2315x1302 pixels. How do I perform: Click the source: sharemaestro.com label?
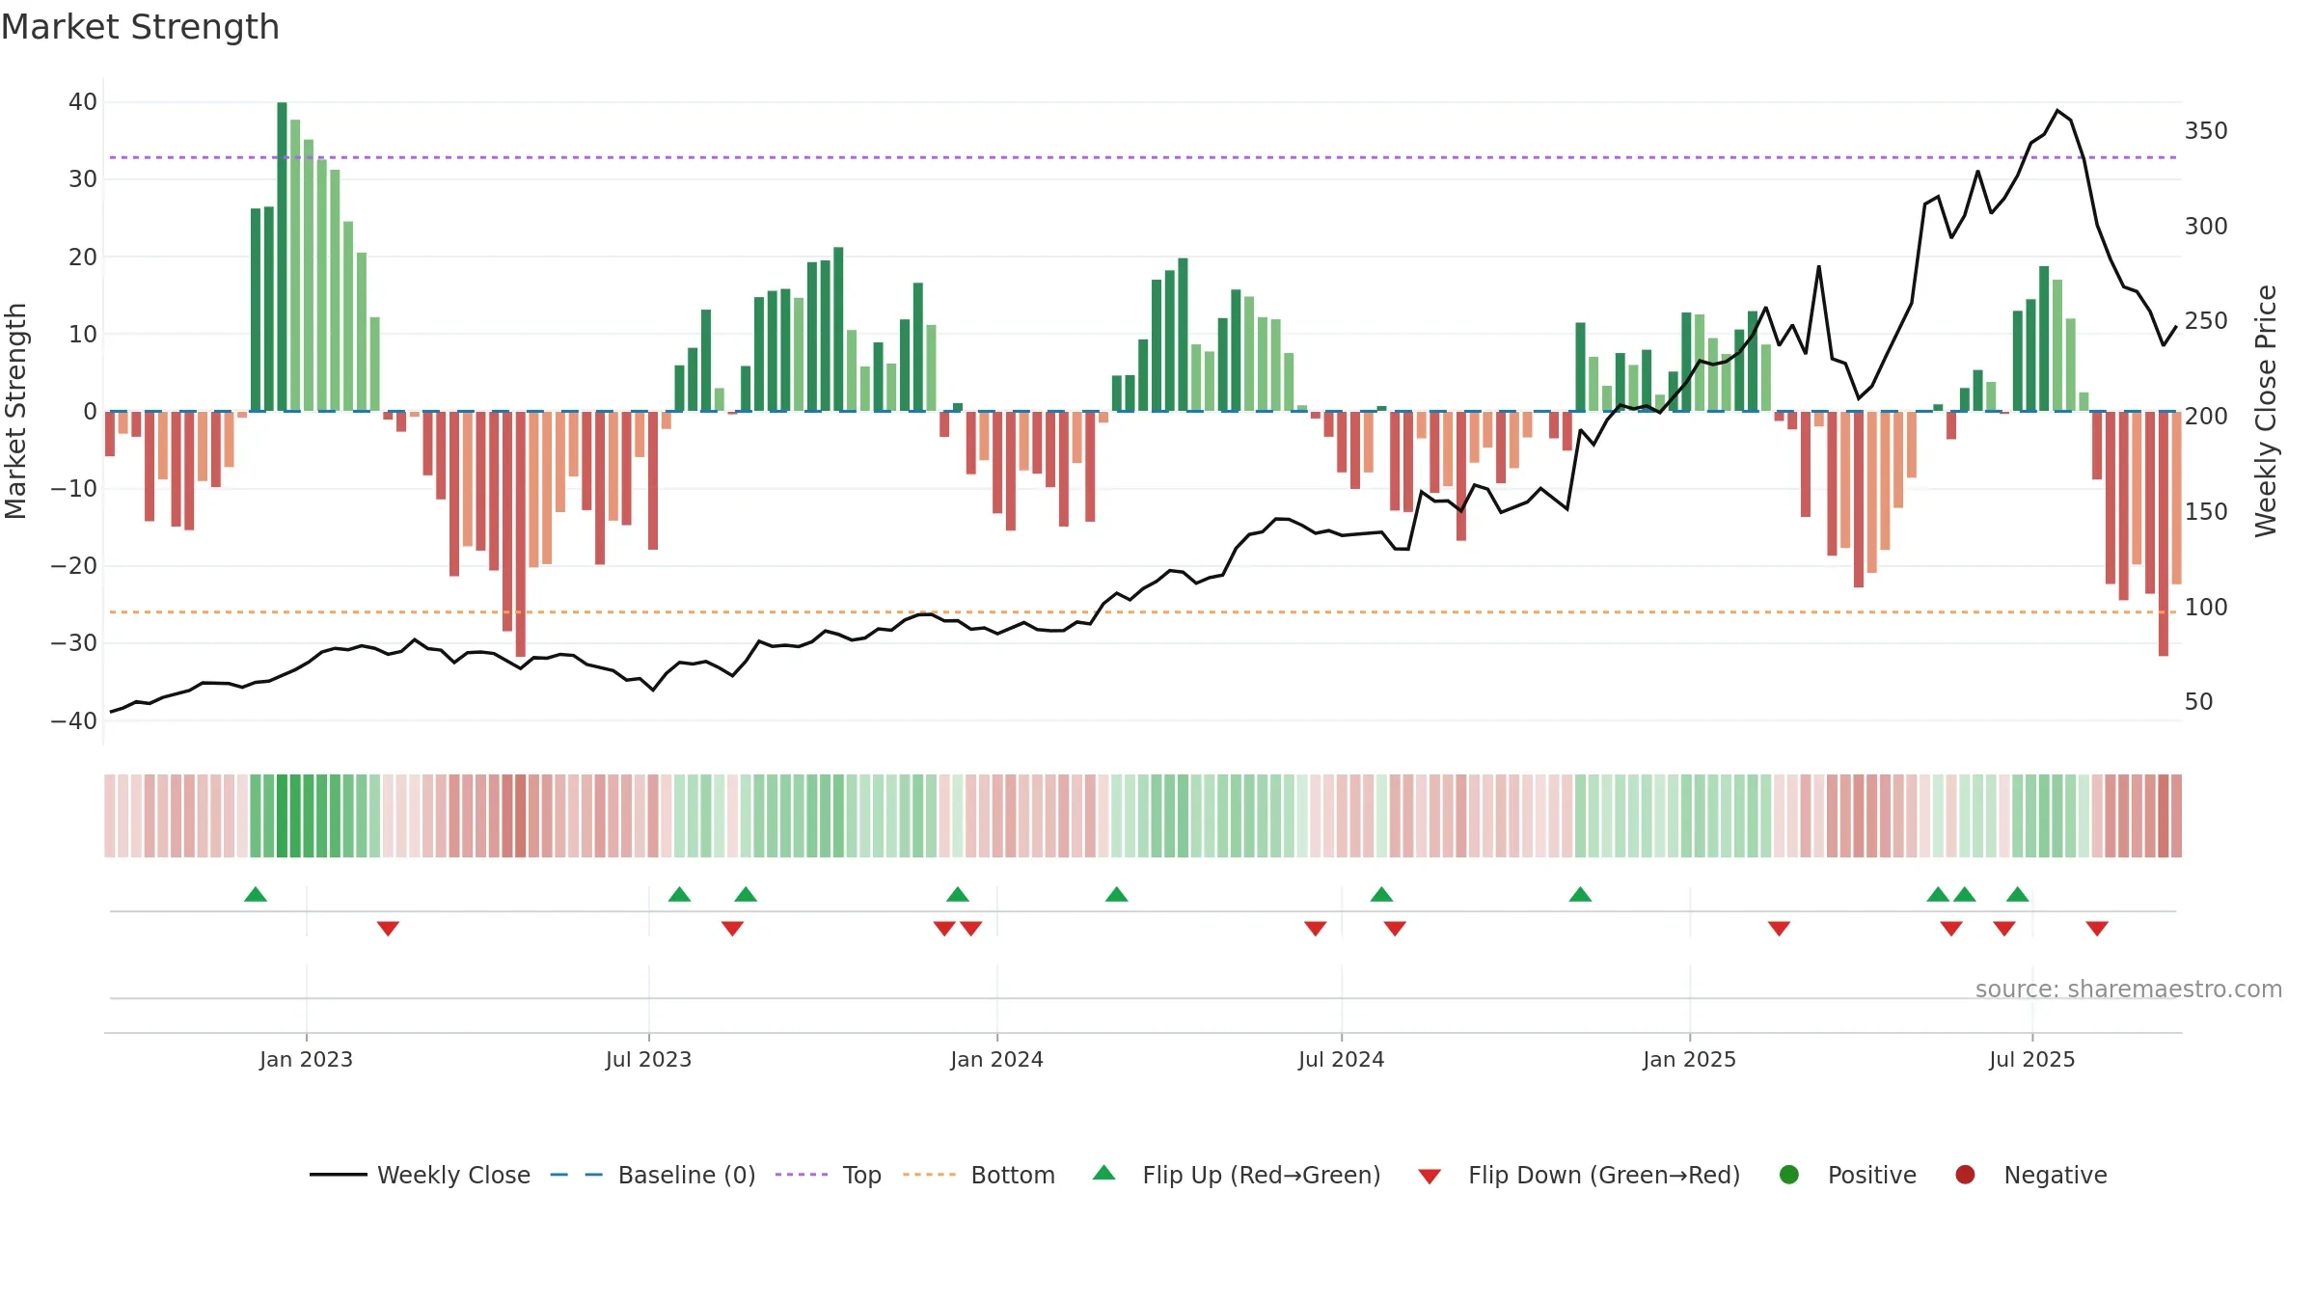coord(2129,989)
